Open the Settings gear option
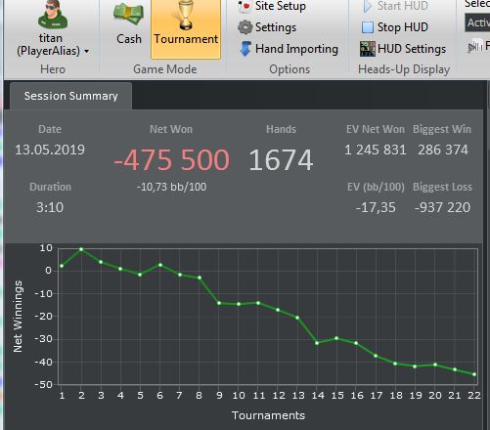This screenshot has height=430, width=490. point(267,27)
